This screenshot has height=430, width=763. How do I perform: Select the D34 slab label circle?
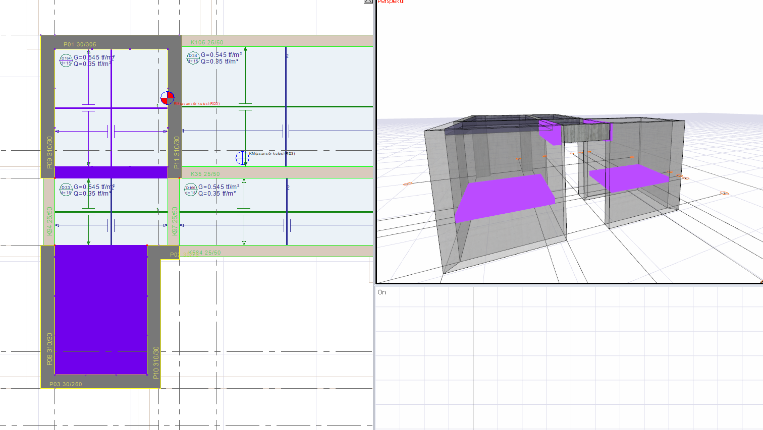pyautogui.click(x=193, y=58)
